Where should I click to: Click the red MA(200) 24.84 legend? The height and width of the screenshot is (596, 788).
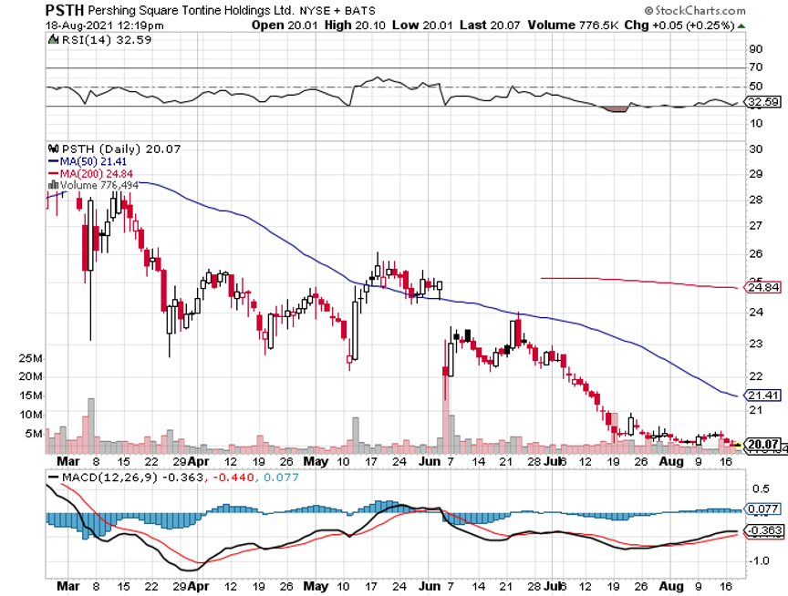[x=90, y=174]
